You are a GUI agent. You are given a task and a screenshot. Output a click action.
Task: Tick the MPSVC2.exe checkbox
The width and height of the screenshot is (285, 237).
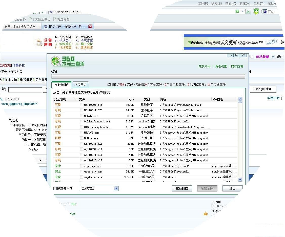[x=81, y=132]
